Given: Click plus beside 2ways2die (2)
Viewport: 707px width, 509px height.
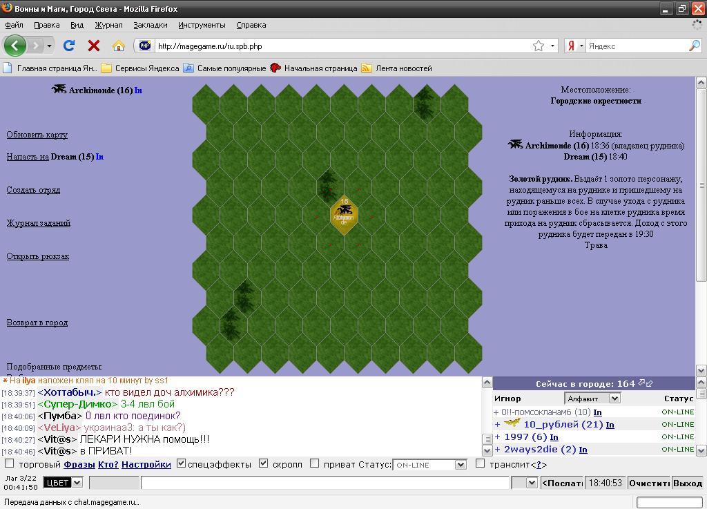Looking at the screenshot, I should point(497,450).
